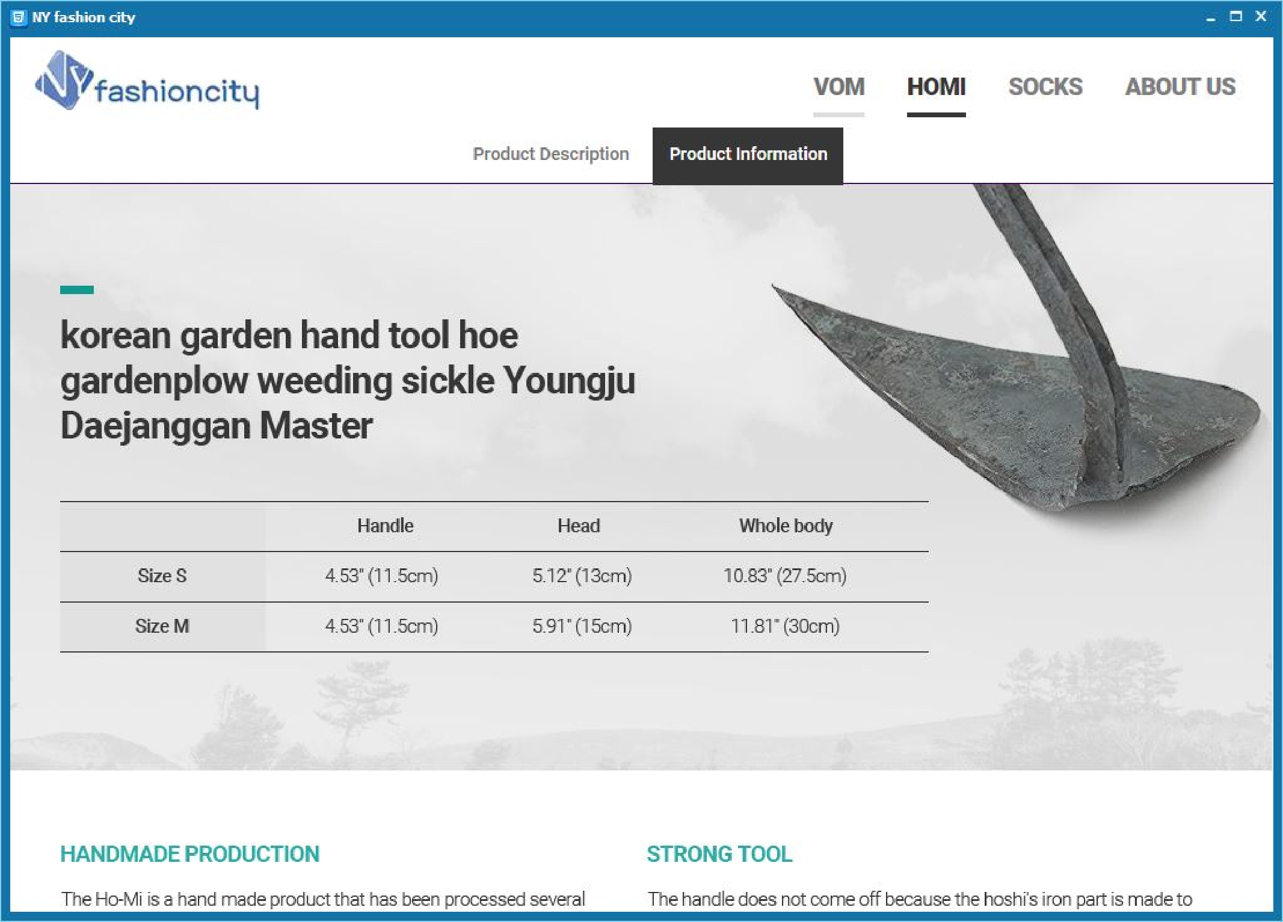Click the HANDMADE PRODUCTION heading
Image resolution: width=1283 pixels, height=922 pixels.
pyautogui.click(x=189, y=854)
